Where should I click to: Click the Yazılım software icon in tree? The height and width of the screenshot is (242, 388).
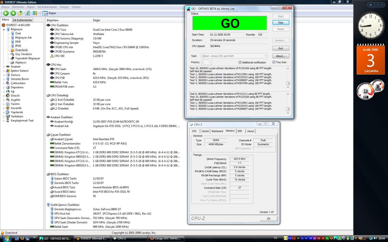(x=8, y=104)
